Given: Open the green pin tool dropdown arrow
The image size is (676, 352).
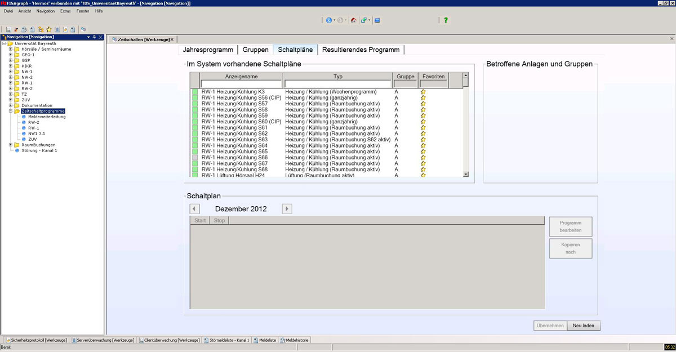Looking at the screenshot, I should [x=370, y=20].
